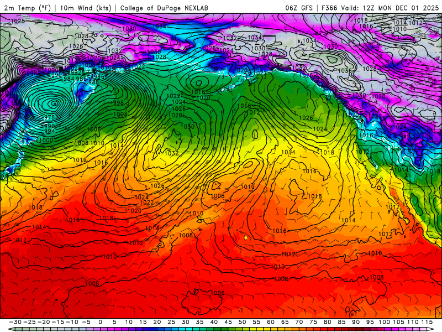Click the "2m Temp (°F)" header text
This screenshot has height=332, width=442.
(27, 8)
